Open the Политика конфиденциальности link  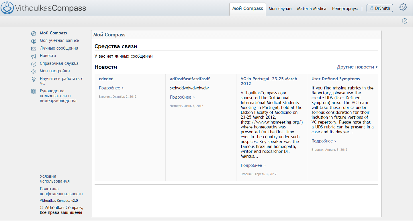pyautogui.click(x=61, y=191)
